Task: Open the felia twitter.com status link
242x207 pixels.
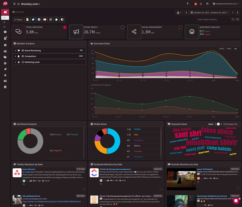Action: click(52, 201)
